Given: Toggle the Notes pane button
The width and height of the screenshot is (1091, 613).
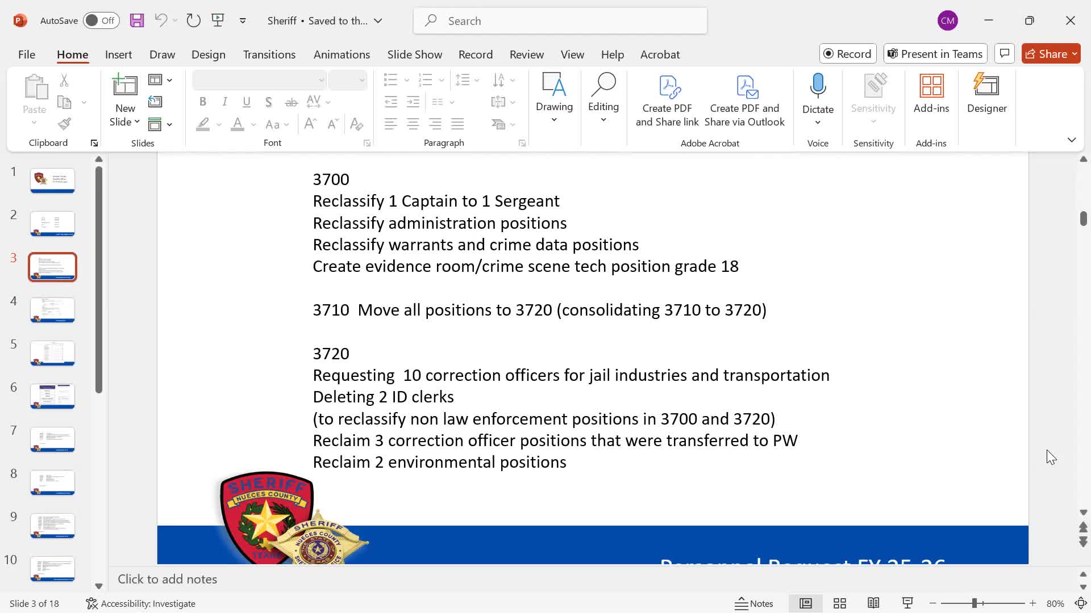Looking at the screenshot, I should (754, 603).
